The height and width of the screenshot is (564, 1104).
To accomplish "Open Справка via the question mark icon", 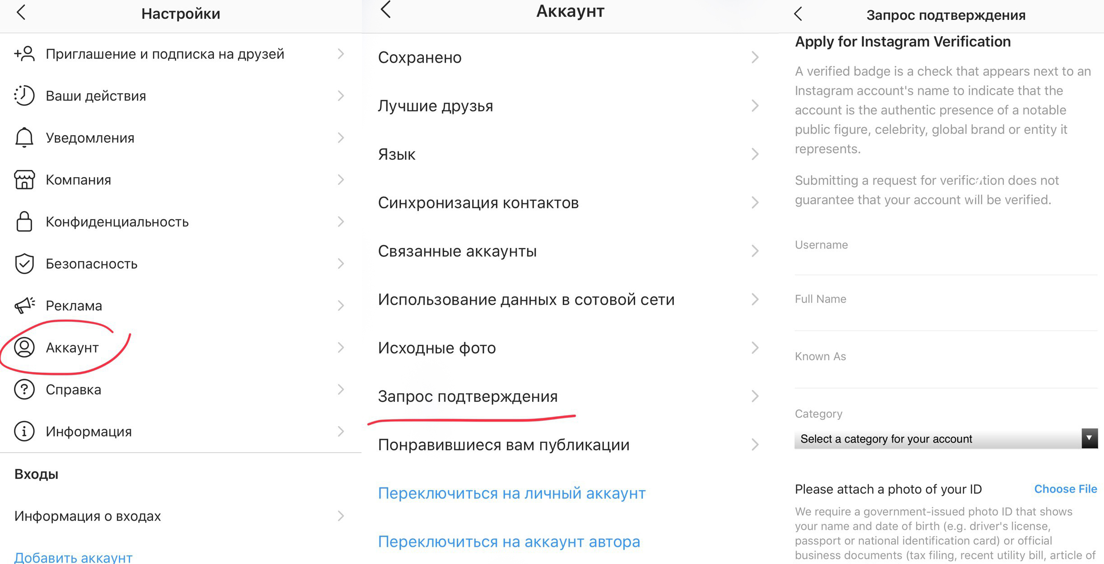I will pyautogui.click(x=23, y=389).
